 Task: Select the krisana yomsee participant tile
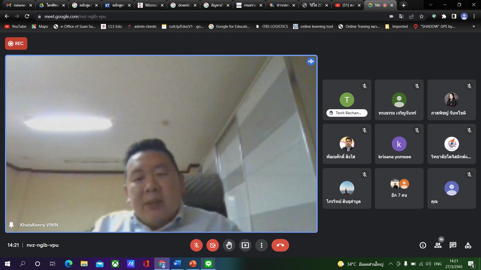click(399, 144)
